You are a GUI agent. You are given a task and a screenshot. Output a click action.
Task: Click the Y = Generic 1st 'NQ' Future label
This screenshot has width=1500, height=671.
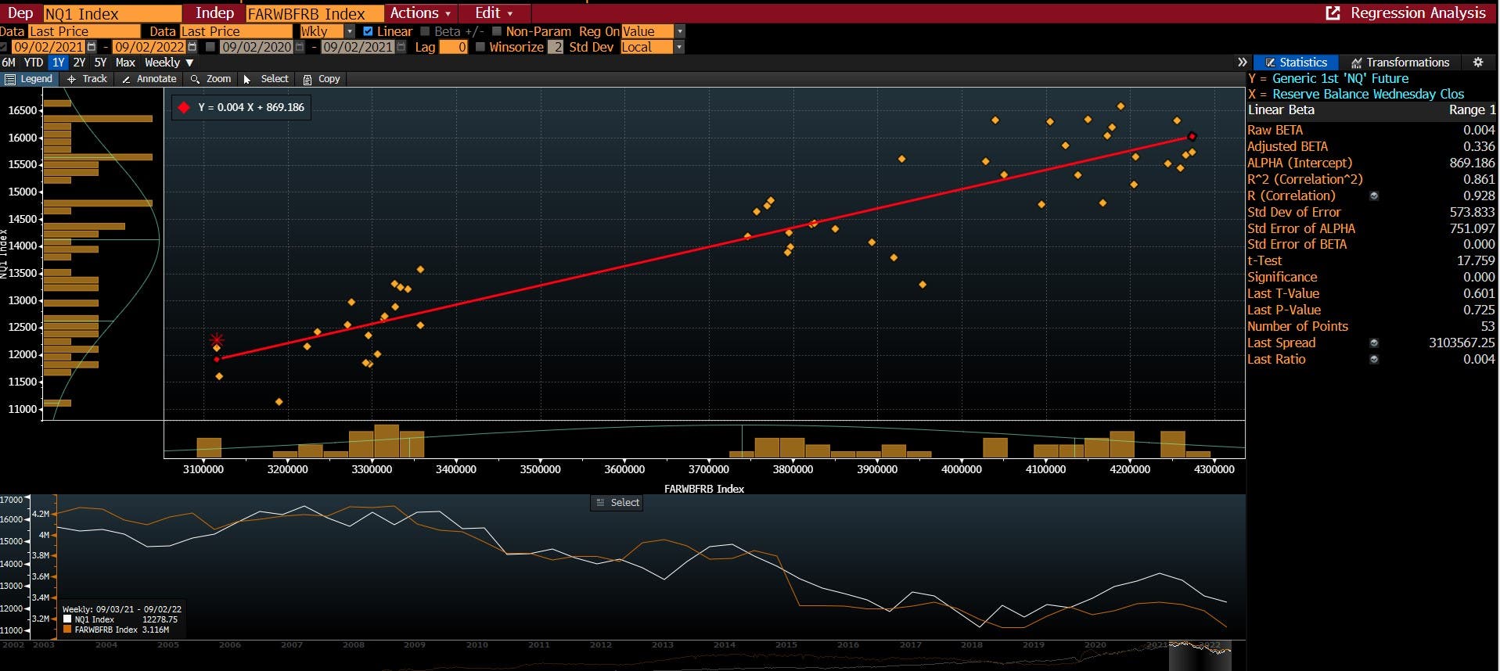pos(1328,78)
